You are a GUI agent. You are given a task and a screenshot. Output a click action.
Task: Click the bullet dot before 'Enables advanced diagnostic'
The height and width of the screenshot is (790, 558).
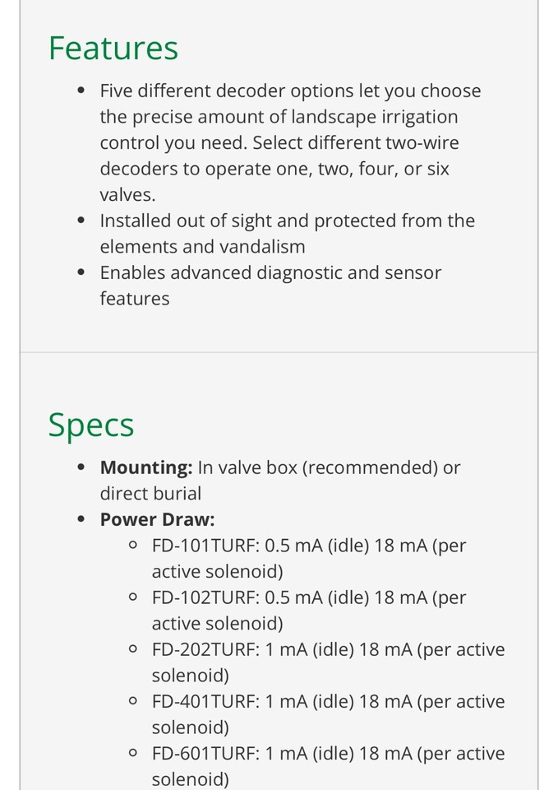coord(81,272)
